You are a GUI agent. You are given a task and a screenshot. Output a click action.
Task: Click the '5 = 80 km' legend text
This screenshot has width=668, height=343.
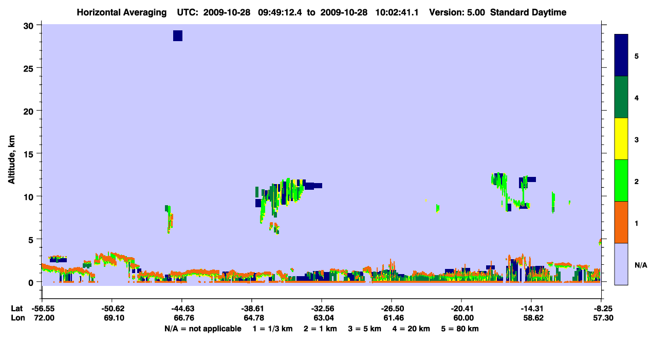click(461, 329)
